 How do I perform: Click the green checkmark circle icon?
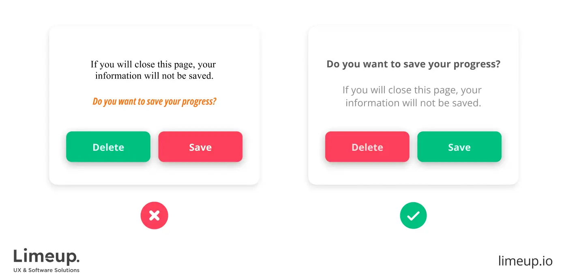pos(413,216)
